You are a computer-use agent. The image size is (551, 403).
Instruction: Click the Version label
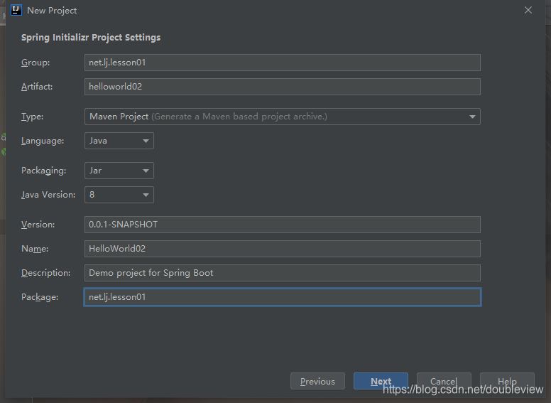pos(38,225)
